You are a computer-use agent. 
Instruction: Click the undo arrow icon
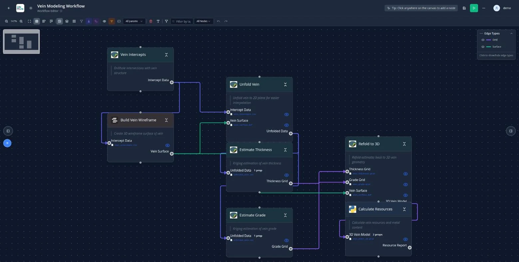coord(218,21)
